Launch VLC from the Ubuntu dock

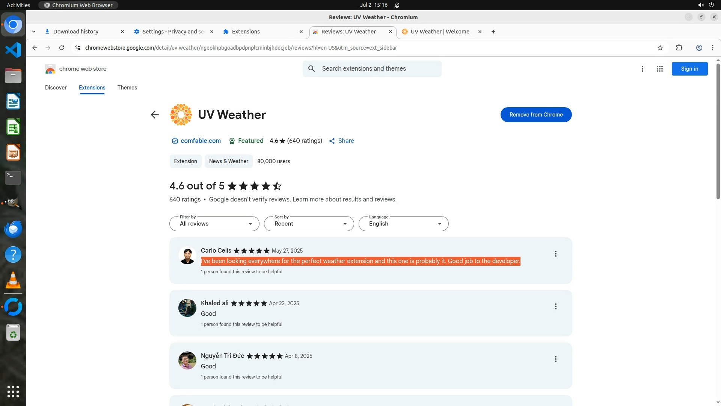13,280
